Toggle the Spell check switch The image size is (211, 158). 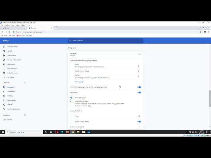(x=139, y=92)
